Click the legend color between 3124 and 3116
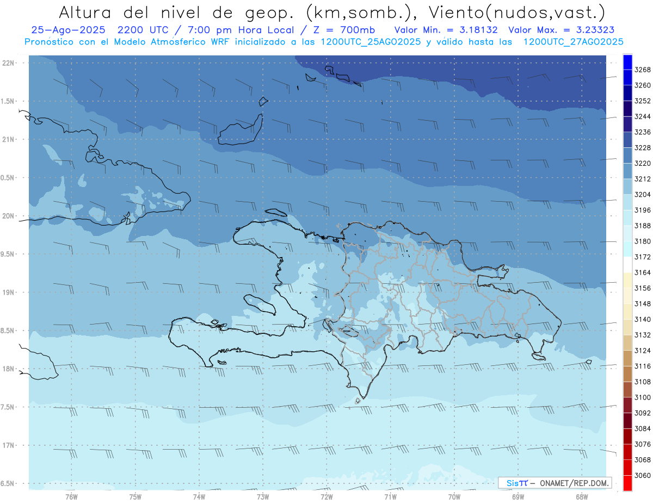Viewport: 653px width, 504px height. 627,359
